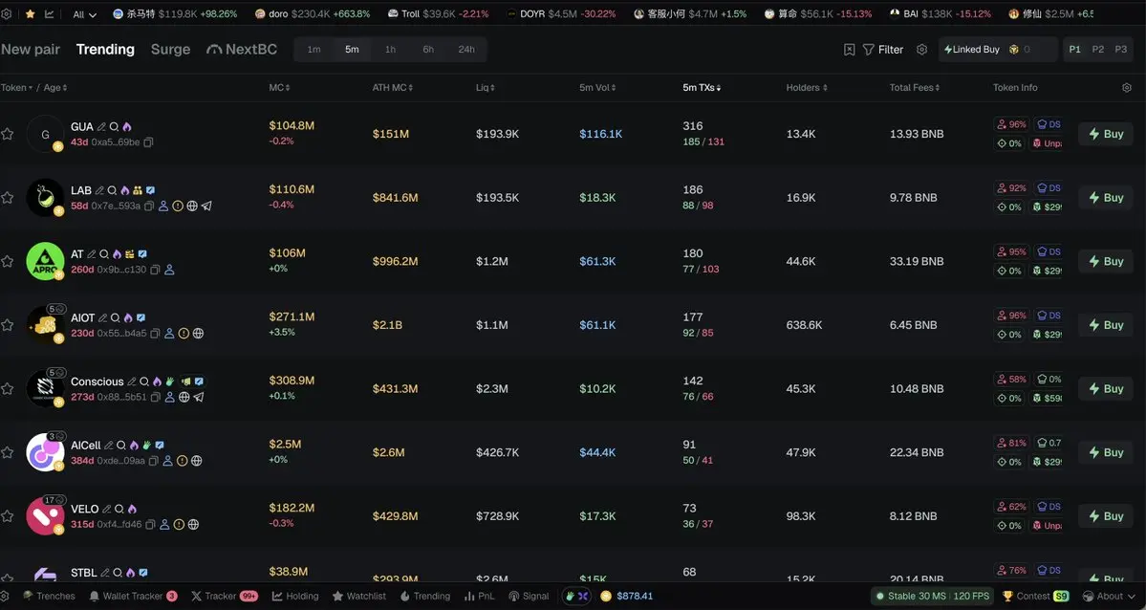The height and width of the screenshot is (610, 1146).
Task: Star the AT token row
Action: pyautogui.click(x=8, y=261)
